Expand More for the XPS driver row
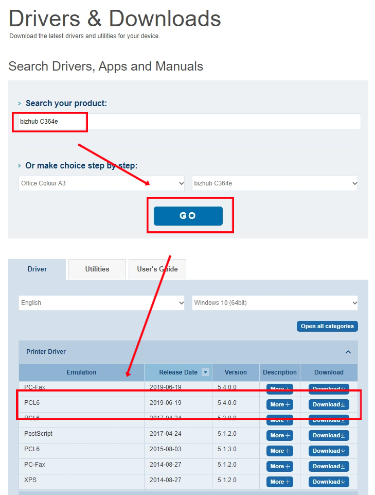 pyautogui.click(x=280, y=482)
